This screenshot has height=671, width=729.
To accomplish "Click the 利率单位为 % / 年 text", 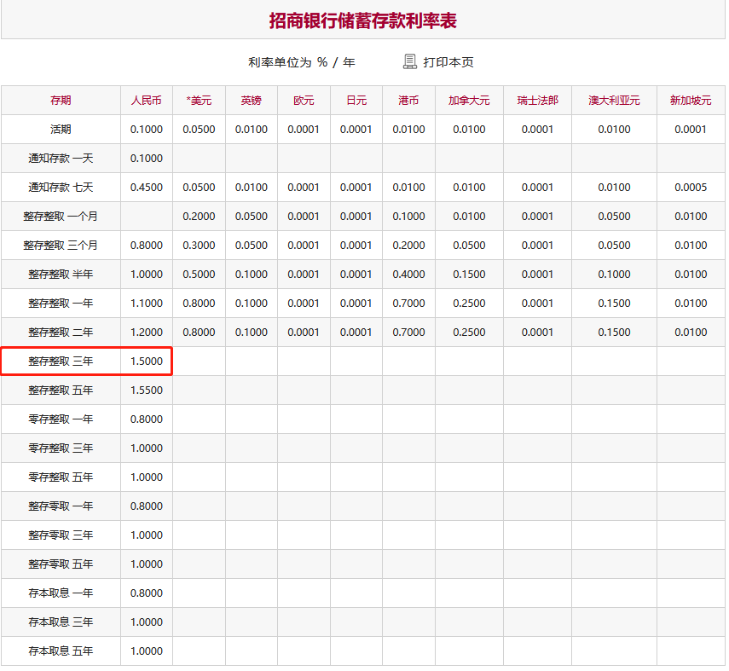I will (302, 62).
